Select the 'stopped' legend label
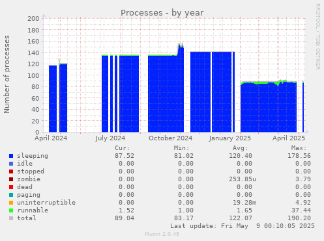 point(31,171)
